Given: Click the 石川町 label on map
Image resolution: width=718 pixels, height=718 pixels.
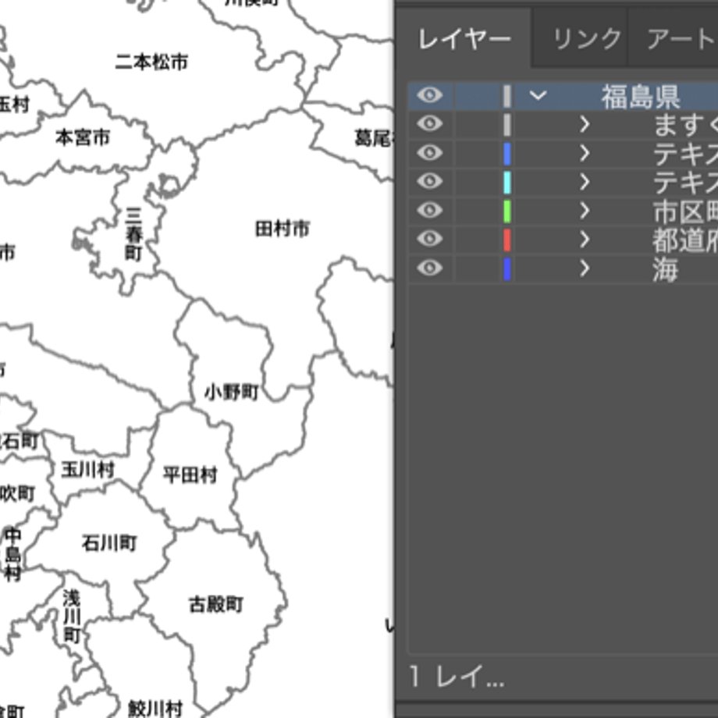Looking at the screenshot, I should click(x=109, y=543).
